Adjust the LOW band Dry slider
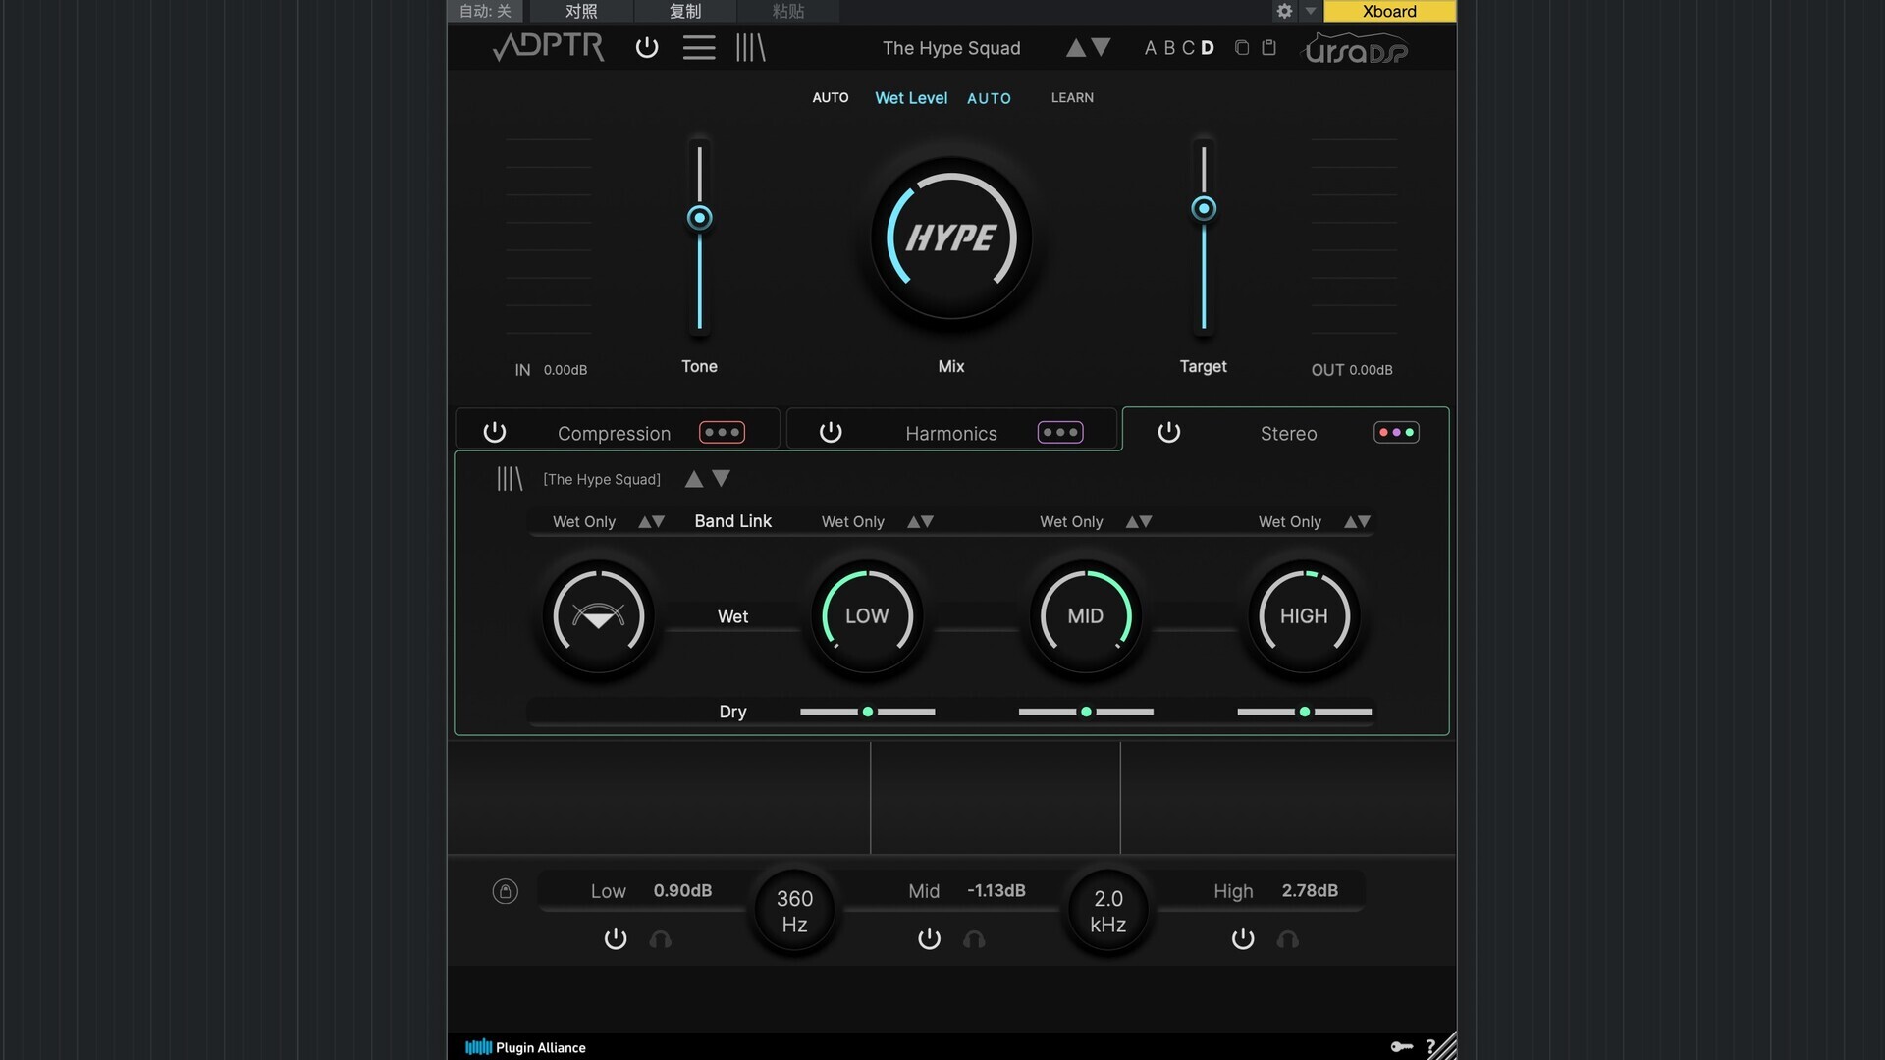Viewport: 1885px width, 1060px height. [x=868, y=712]
